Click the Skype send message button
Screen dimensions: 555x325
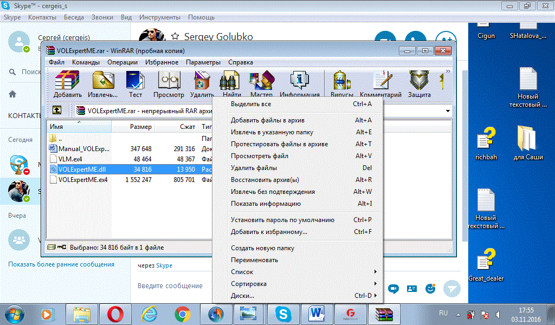pyautogui.click(x=452, y=289)
